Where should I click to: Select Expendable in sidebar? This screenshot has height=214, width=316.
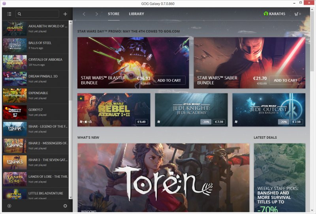[36, 95]
